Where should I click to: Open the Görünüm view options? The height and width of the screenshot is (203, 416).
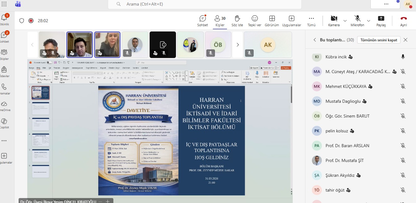pyautogui.click(x=272, y=21)
